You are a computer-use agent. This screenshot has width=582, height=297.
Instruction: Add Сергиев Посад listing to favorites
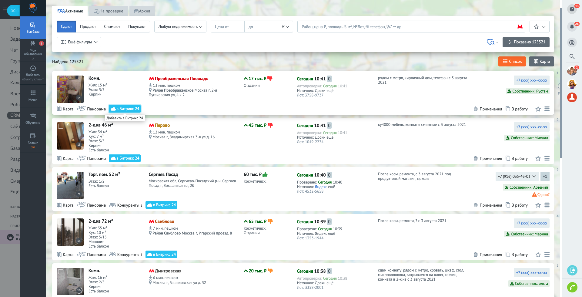pos(538,205)
